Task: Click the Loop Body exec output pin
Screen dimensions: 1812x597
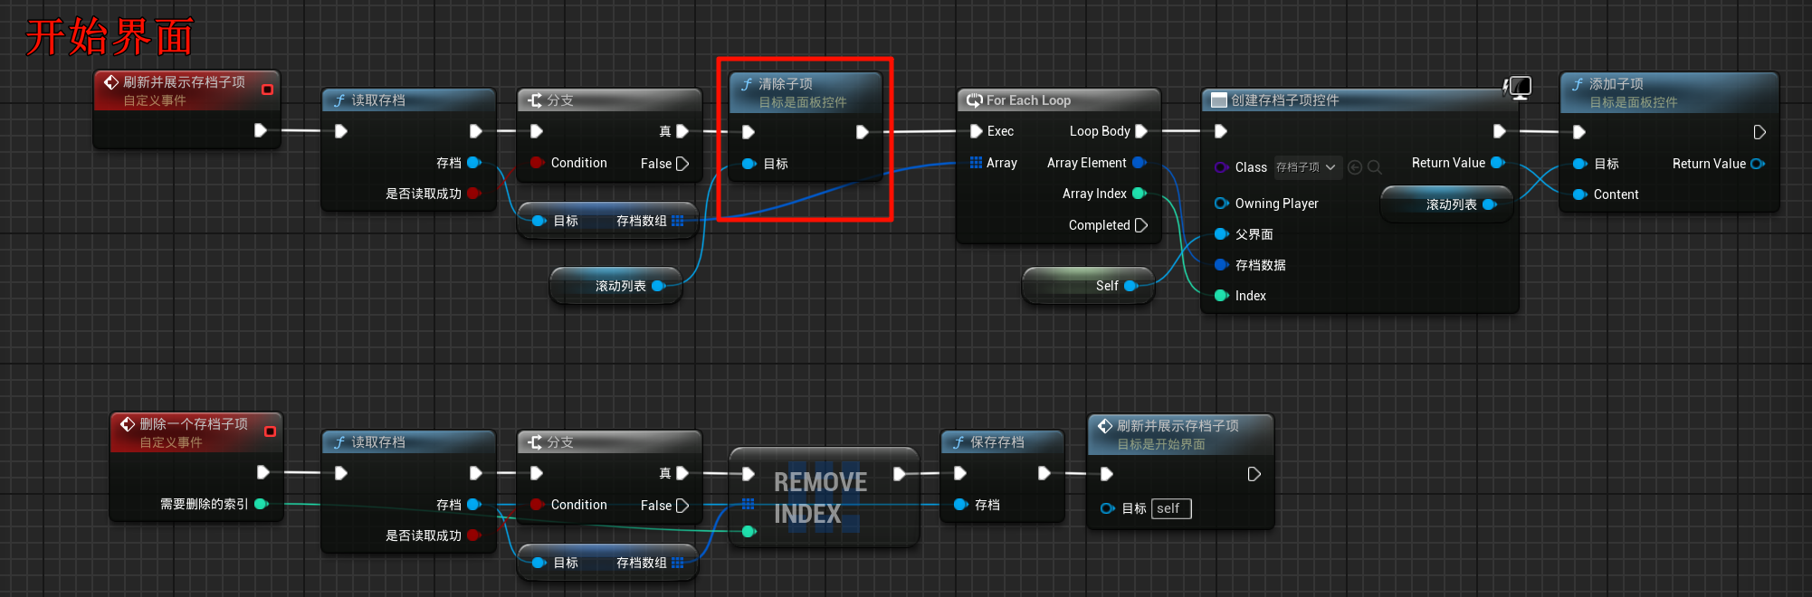Action: click(x=1141, y=131)
